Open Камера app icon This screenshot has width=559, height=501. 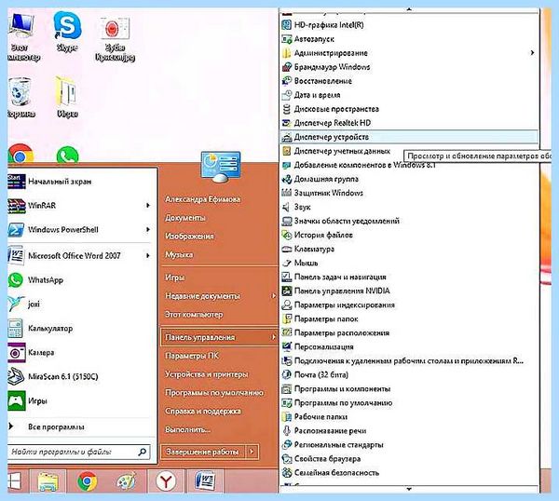coord(17,352)
